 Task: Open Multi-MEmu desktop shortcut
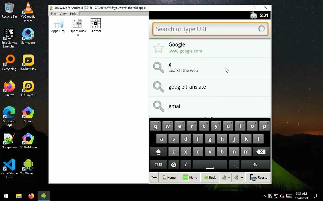(28, 141)
